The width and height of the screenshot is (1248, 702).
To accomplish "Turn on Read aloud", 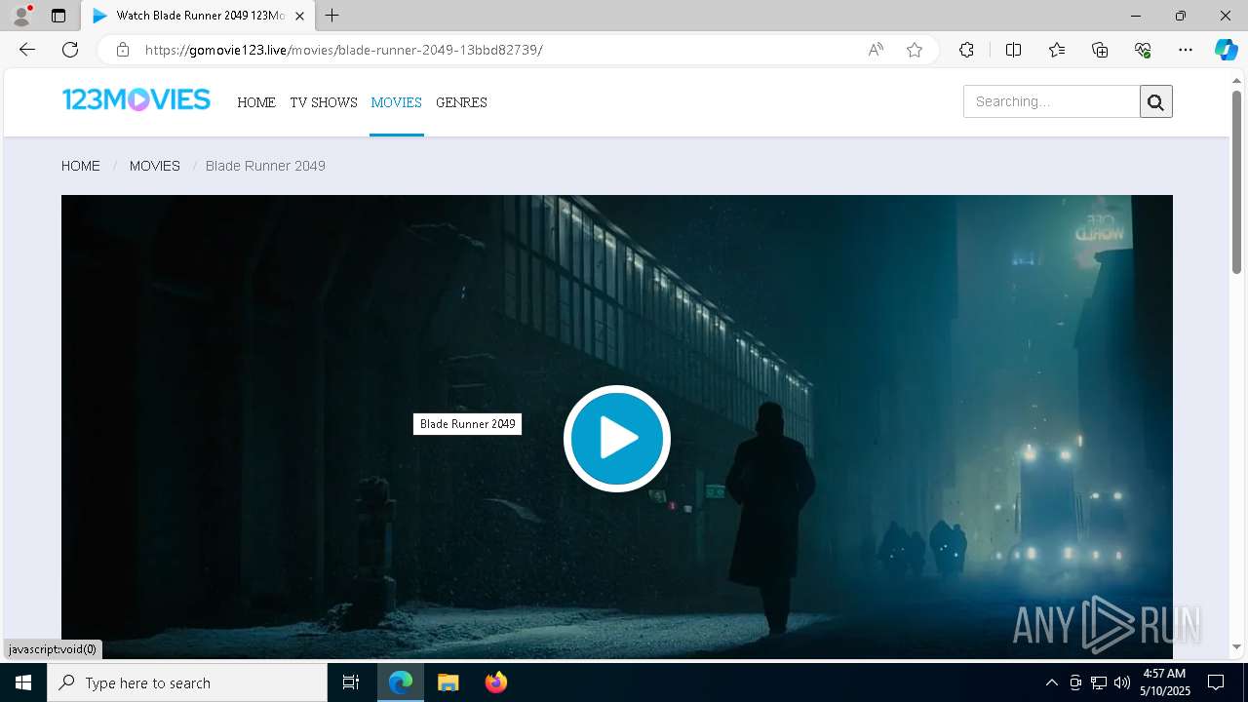I will pos(876,50).
